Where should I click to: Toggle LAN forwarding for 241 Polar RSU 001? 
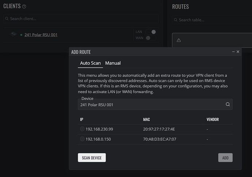(x=151, y=32)
